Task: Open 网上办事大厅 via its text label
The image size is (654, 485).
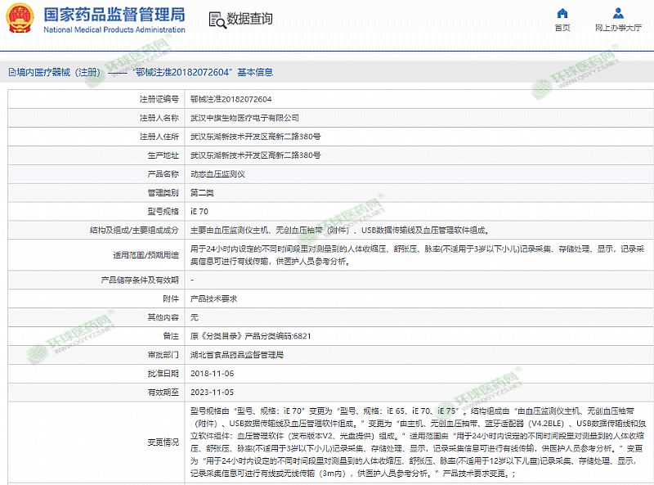Action: 618,28
